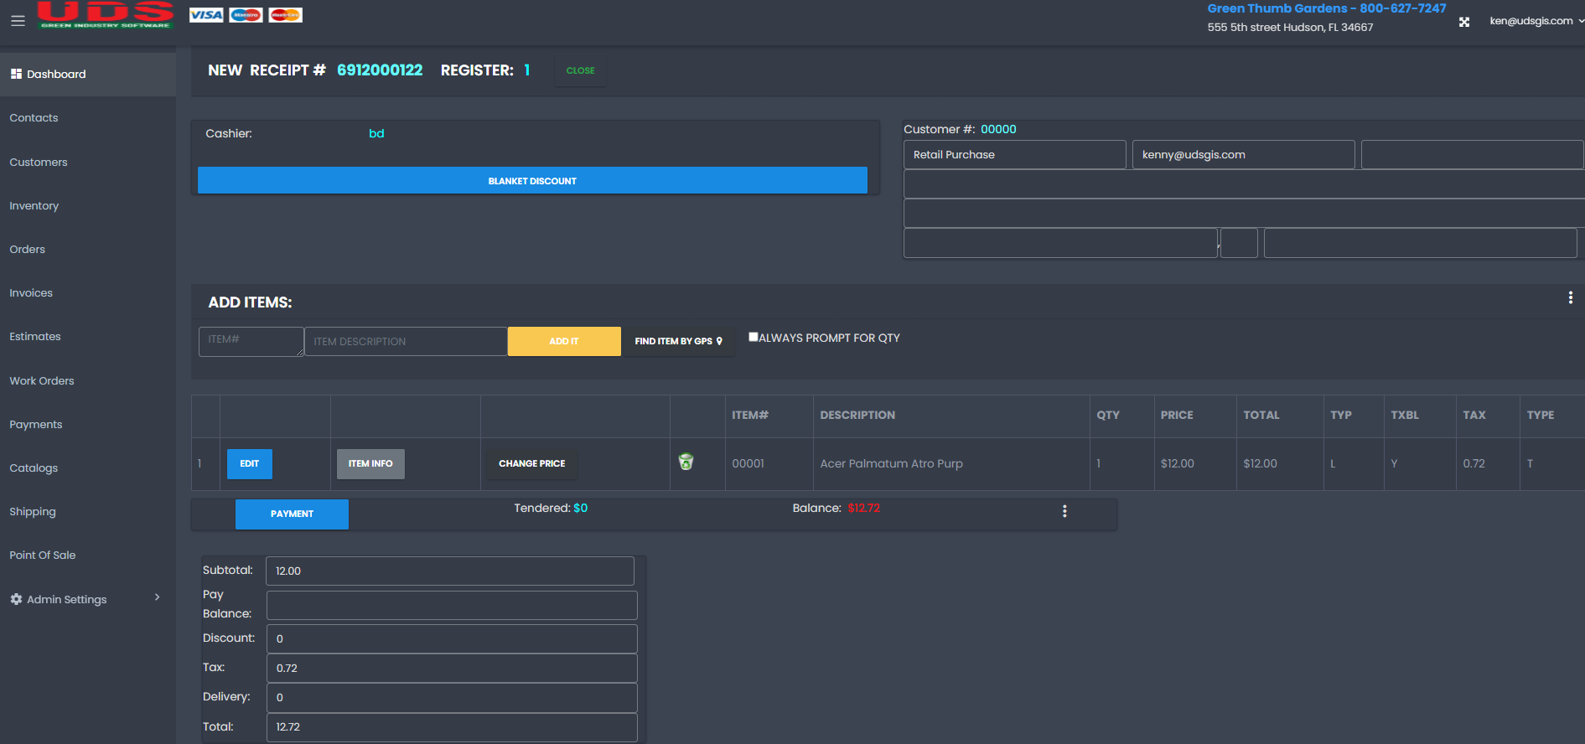Apply a Blanket Discount
Viewport: 1585px width, 744px height.
[532, 180]
